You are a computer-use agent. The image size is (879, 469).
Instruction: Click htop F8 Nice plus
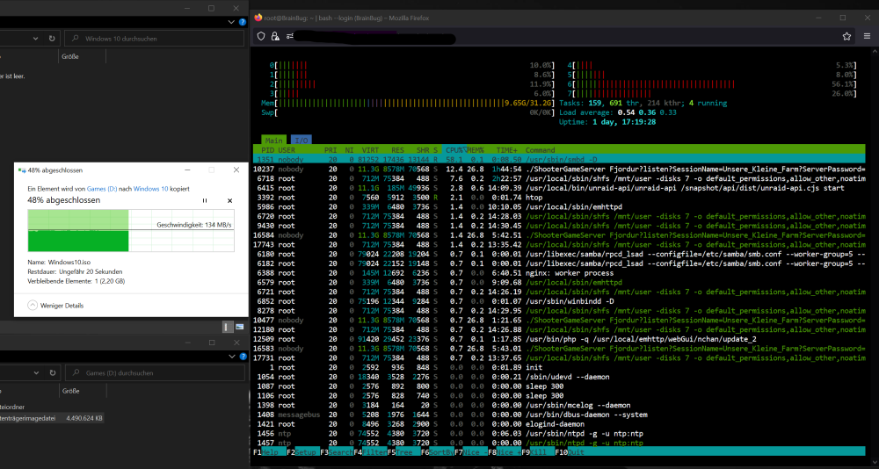pos(505,451)
